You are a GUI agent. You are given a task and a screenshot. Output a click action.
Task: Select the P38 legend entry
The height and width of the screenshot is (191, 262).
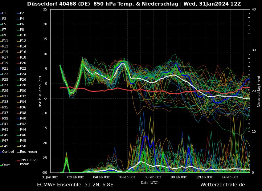point(23,113)
